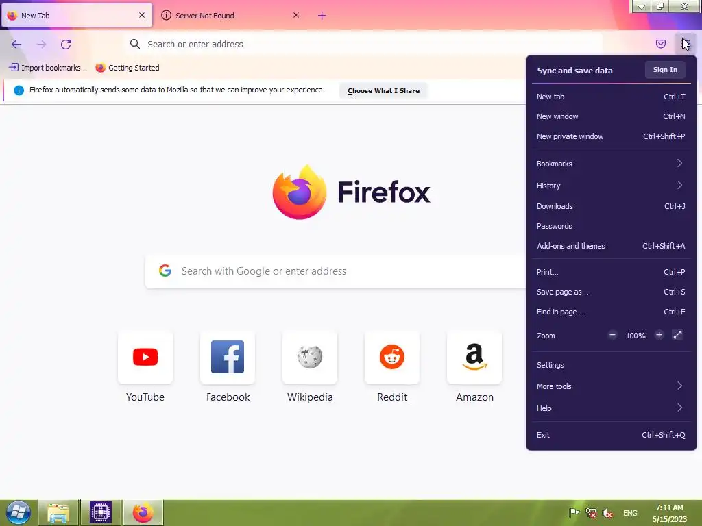Click Firefox icon in taskbar
The width and height of the screenshot is (702, 526).
(143, 512)
